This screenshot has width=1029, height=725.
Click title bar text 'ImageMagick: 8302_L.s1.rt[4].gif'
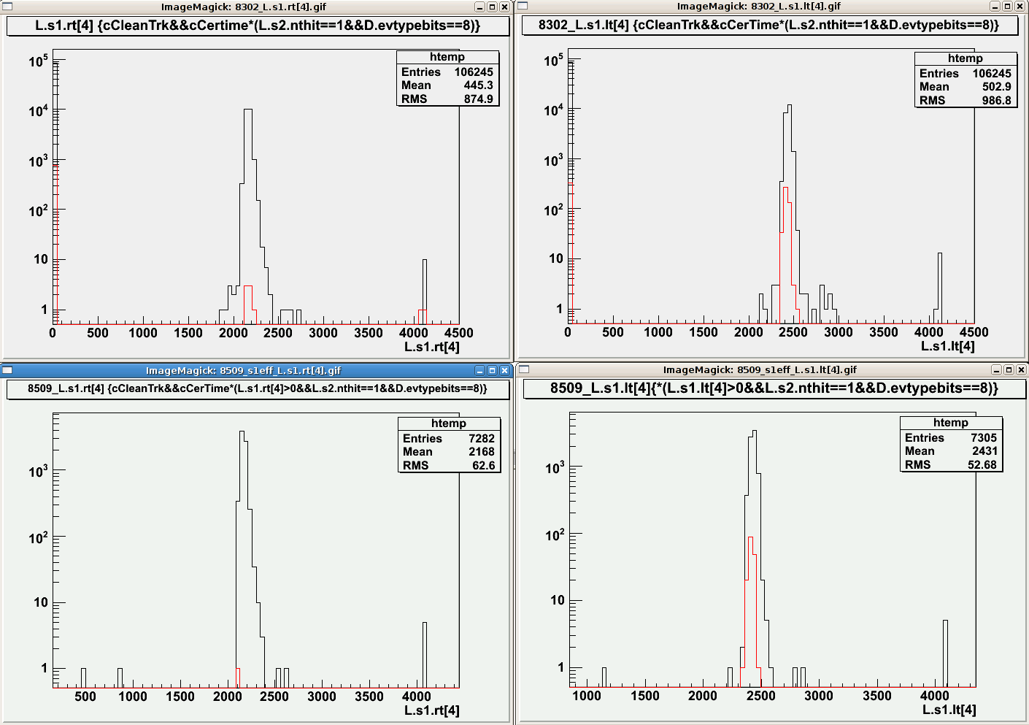(244, 7)
